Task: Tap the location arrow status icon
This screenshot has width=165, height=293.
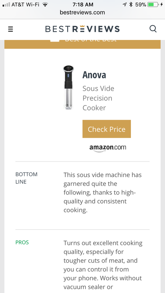Action: pos(125,4)
